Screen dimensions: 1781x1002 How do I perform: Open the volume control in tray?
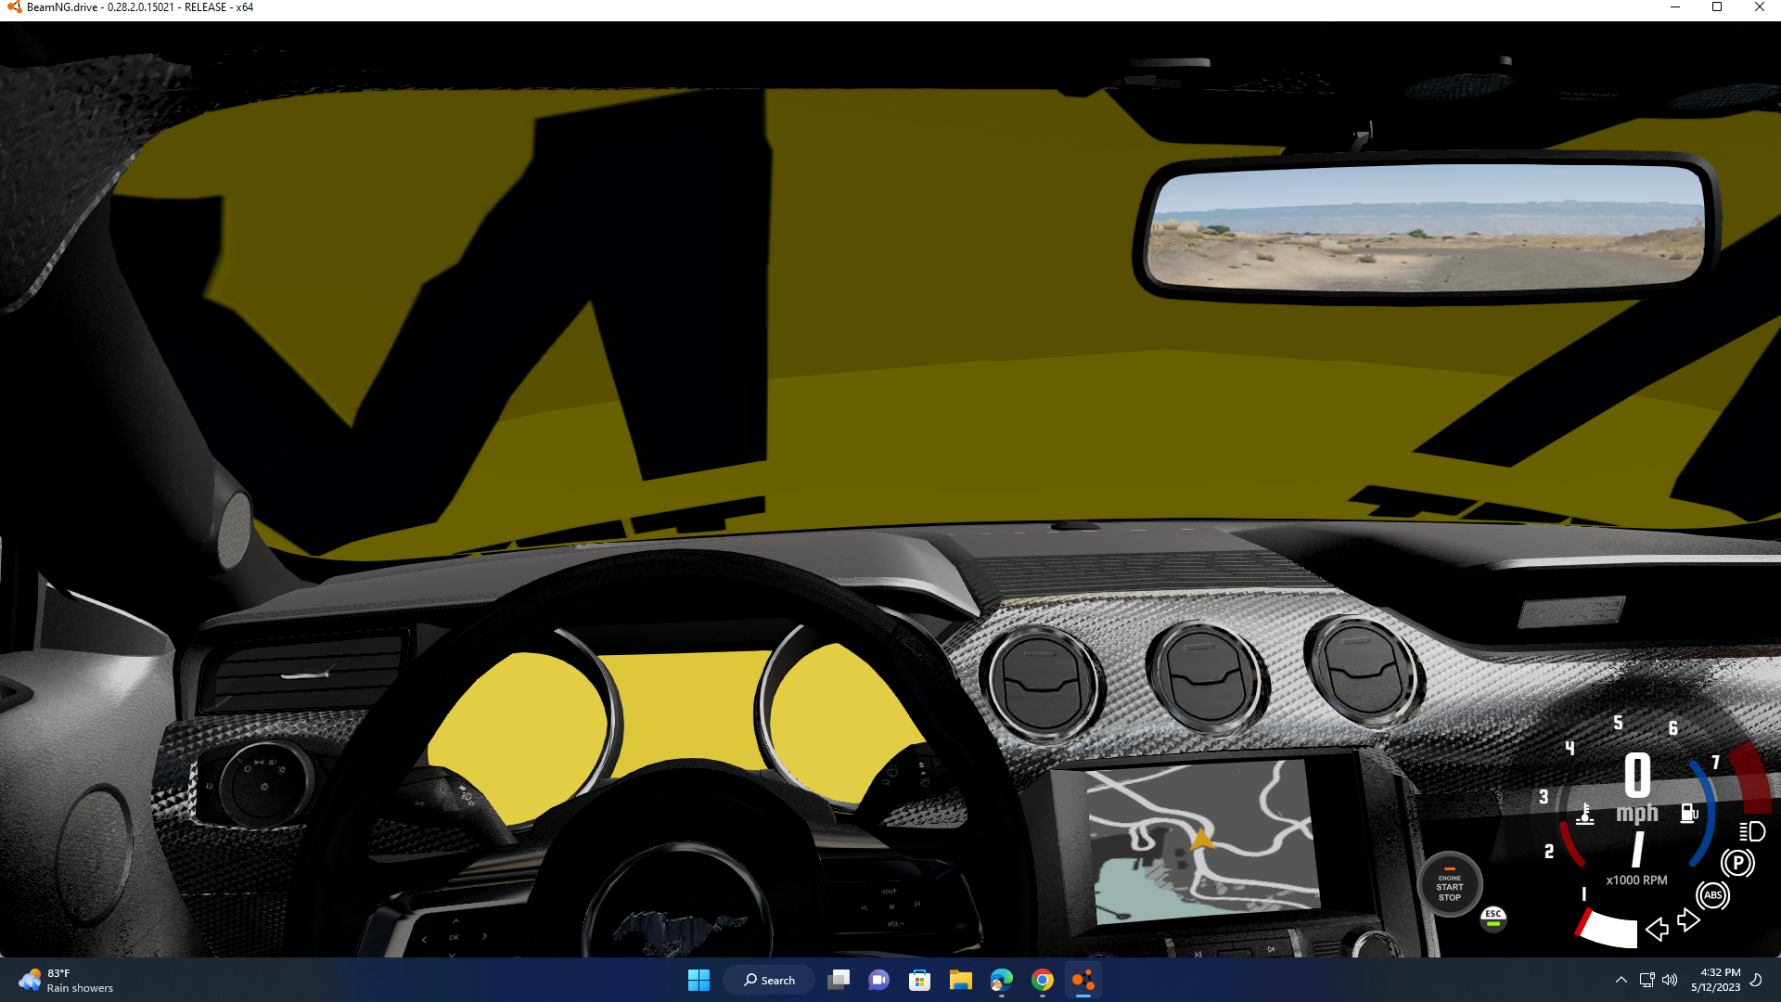[x=1670, y=980]
